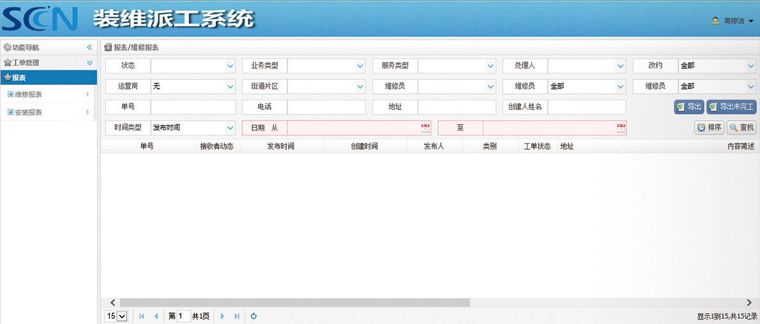Image resolution: width=760 pixels, height=324 pixels.
Task: Collapse the 功能导航 sidebar panel
Action: (x=90, y=47)
